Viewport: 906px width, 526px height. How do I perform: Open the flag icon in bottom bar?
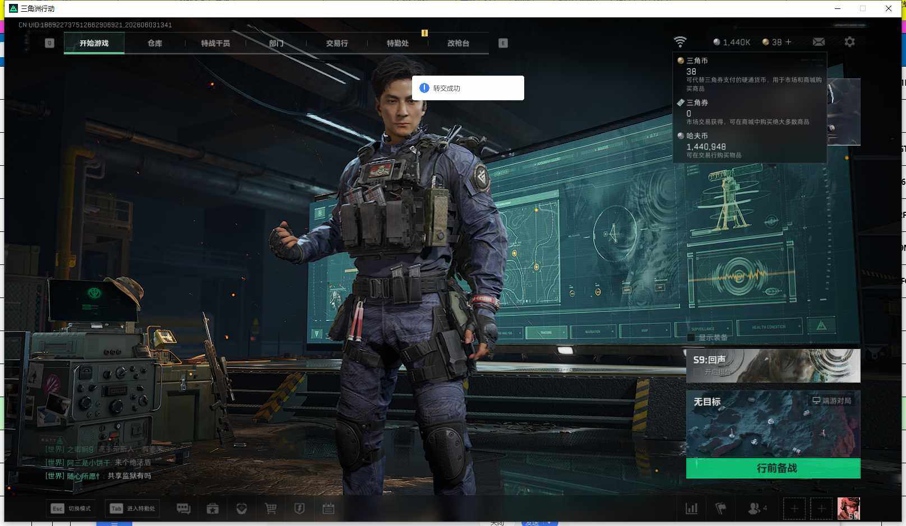click(721, 509)
